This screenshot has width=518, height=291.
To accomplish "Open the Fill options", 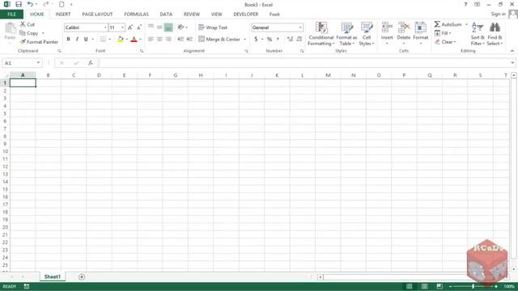I will (443, 33).
